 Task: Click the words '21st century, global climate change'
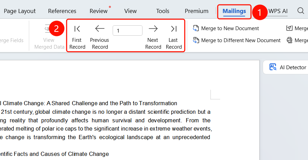click(46, 112)
